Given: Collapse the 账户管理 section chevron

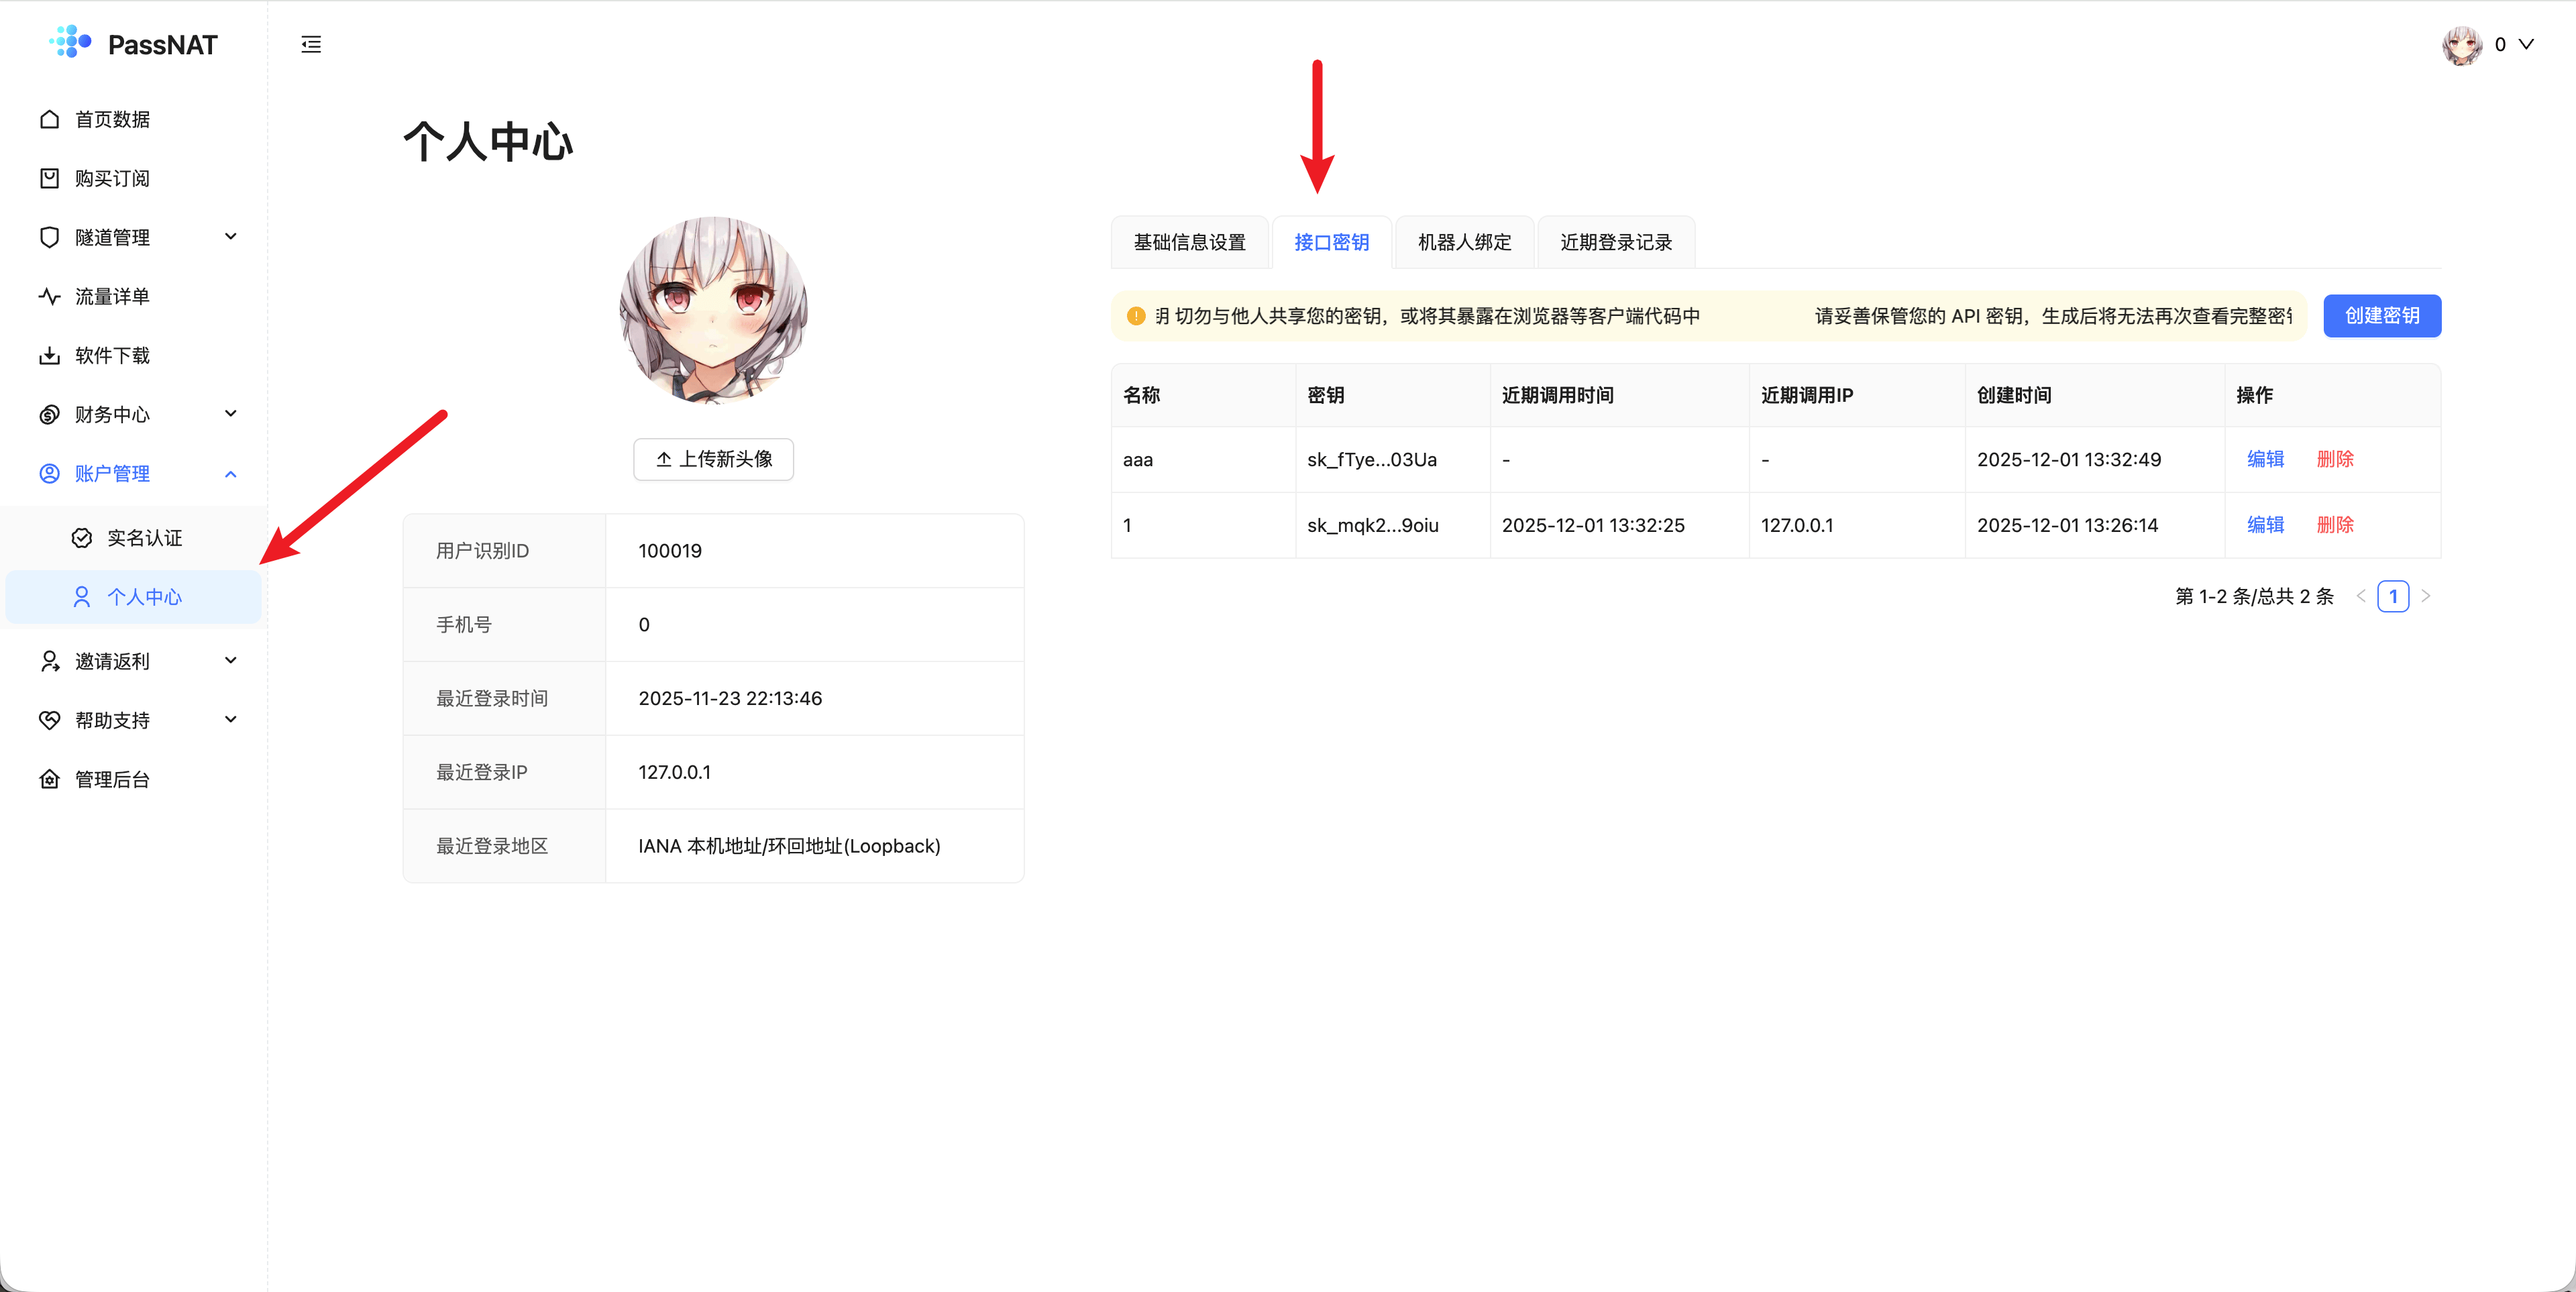Looking at the screenshot, I should click(x=231, y=473).
